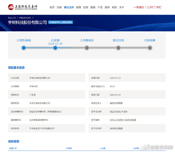Click the financing amount 42.02 value
175x152 pixels.
112,86
